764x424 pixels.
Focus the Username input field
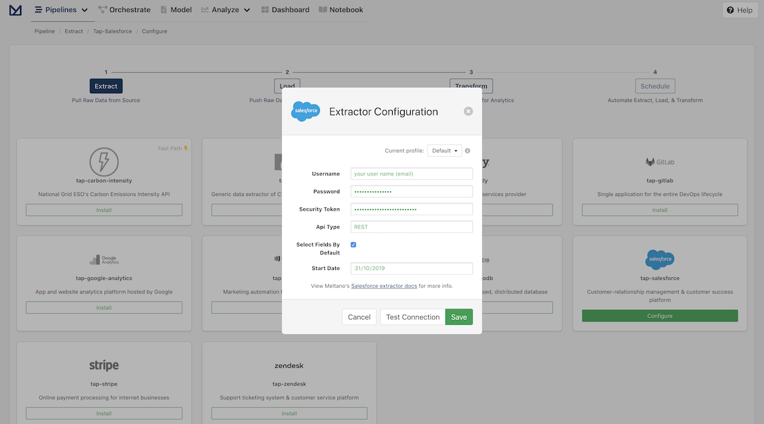coord(411,173)
